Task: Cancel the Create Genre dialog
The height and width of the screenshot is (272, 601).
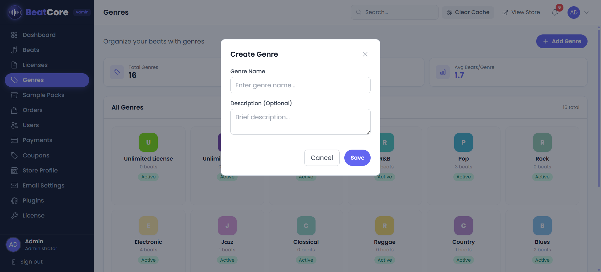Action: (x=321, y=158)
